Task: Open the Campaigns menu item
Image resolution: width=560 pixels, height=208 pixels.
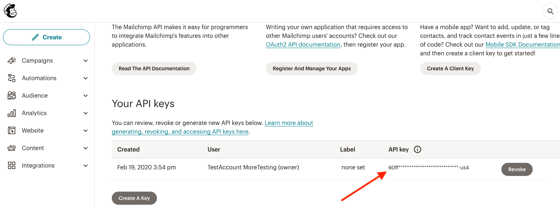Action: click(47, 60)
